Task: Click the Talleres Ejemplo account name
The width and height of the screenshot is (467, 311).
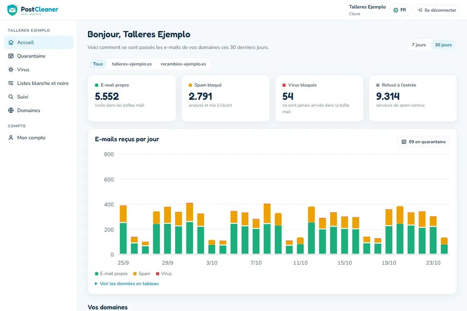Action: tap(367, 7)
